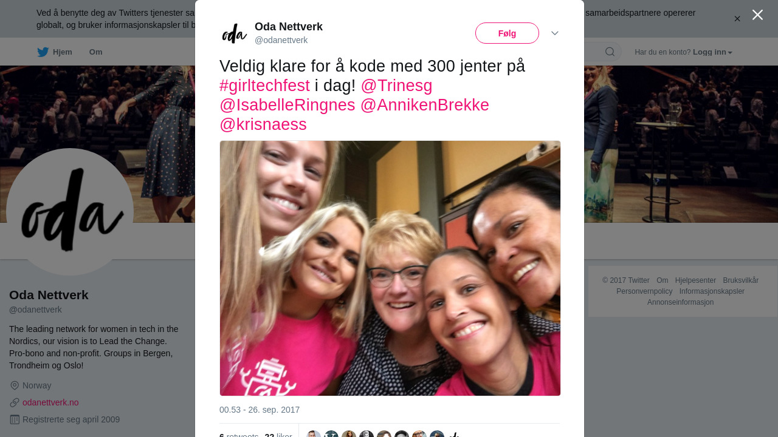Follow Oda Nettverk with Følg button
778x437 pixels.
[507, 33]
